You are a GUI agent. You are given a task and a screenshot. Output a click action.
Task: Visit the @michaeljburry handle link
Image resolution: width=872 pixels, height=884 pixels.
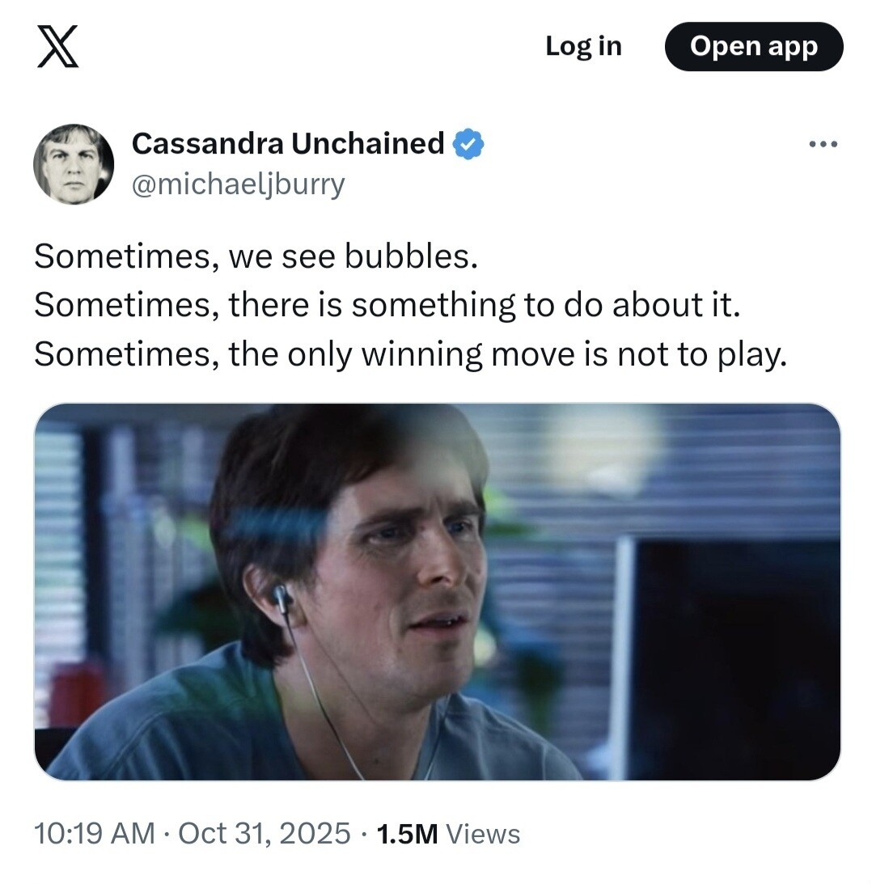[238, 184]
